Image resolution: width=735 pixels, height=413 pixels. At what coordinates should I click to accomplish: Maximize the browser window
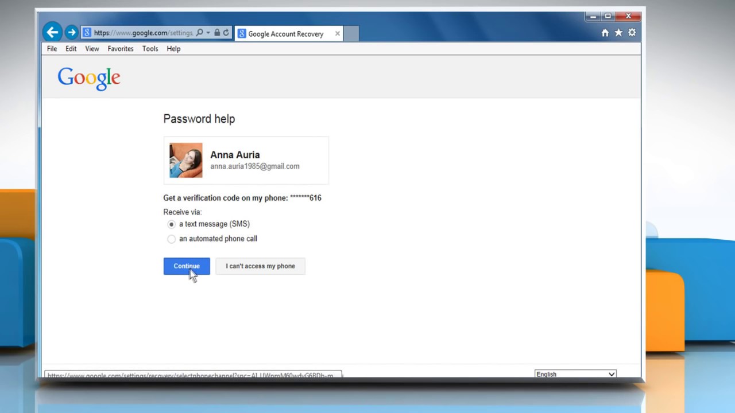tap(608, 16)
